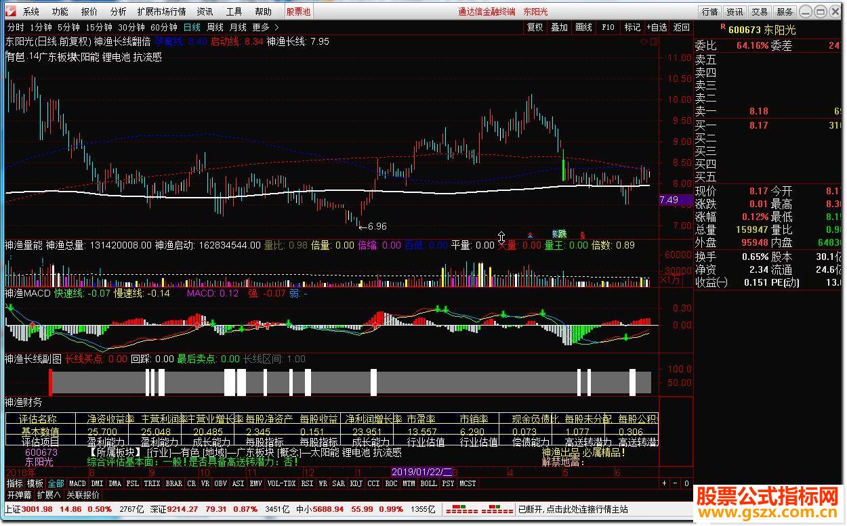The height and width of the screenshot is (526, 847).
Task: Switch chart to 5分钟 period
Action: pyautogui.click(x=68, y=27)
